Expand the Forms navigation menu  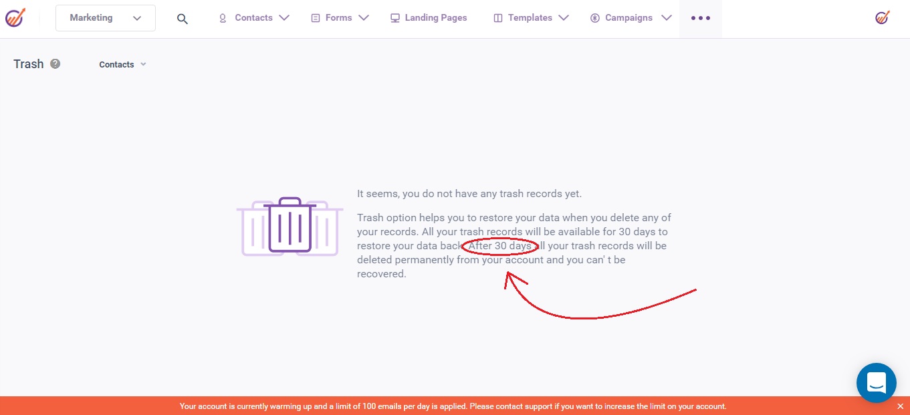point(340,18)
